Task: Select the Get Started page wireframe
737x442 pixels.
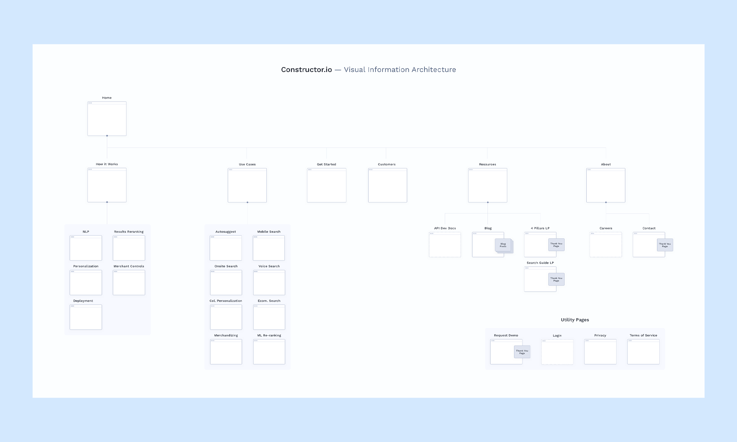Action: (326, 185)
